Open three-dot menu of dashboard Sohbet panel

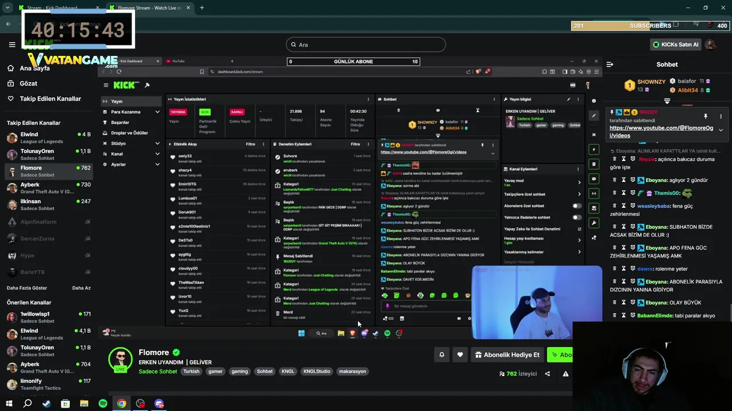click(494, 99)
